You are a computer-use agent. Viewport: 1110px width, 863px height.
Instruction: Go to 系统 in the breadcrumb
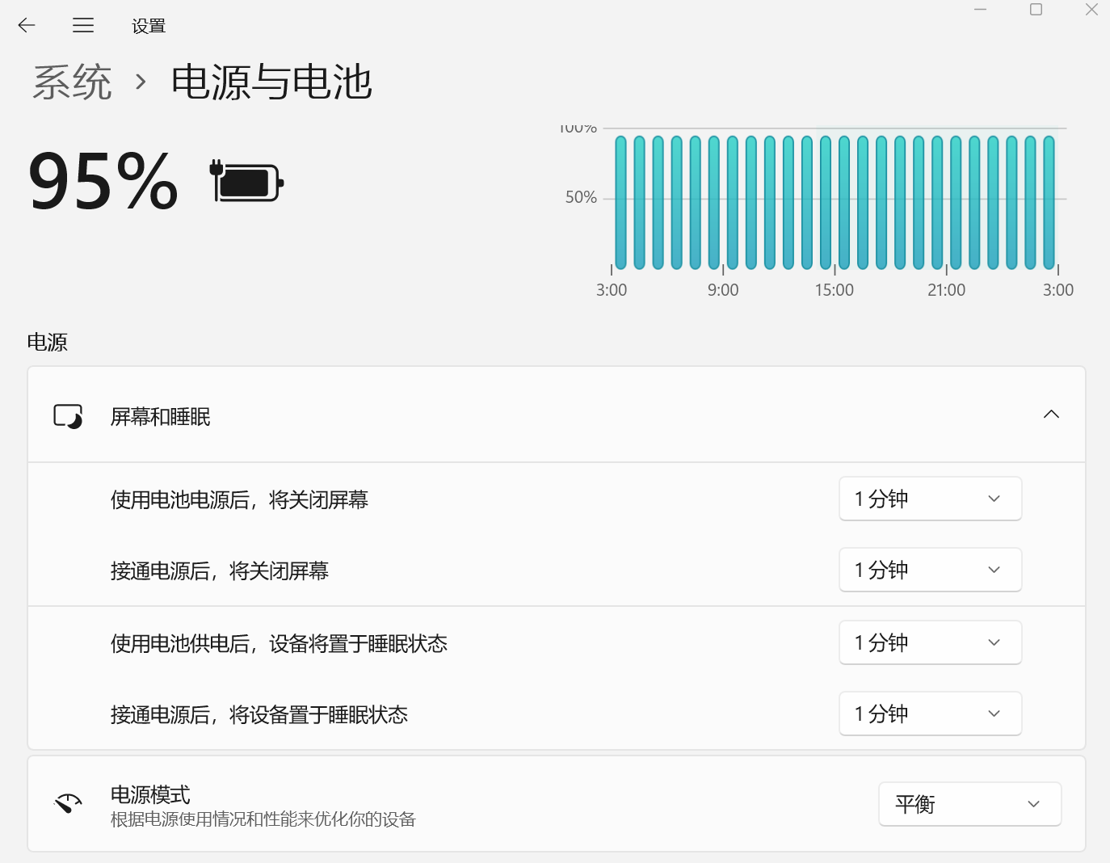click(x=72, y=82)
